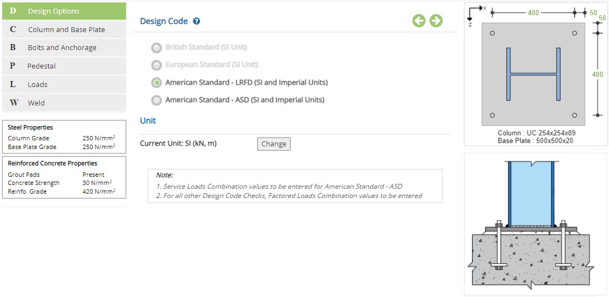
Task: Open the Design Code help icon
Action: [x=196, y=21]
